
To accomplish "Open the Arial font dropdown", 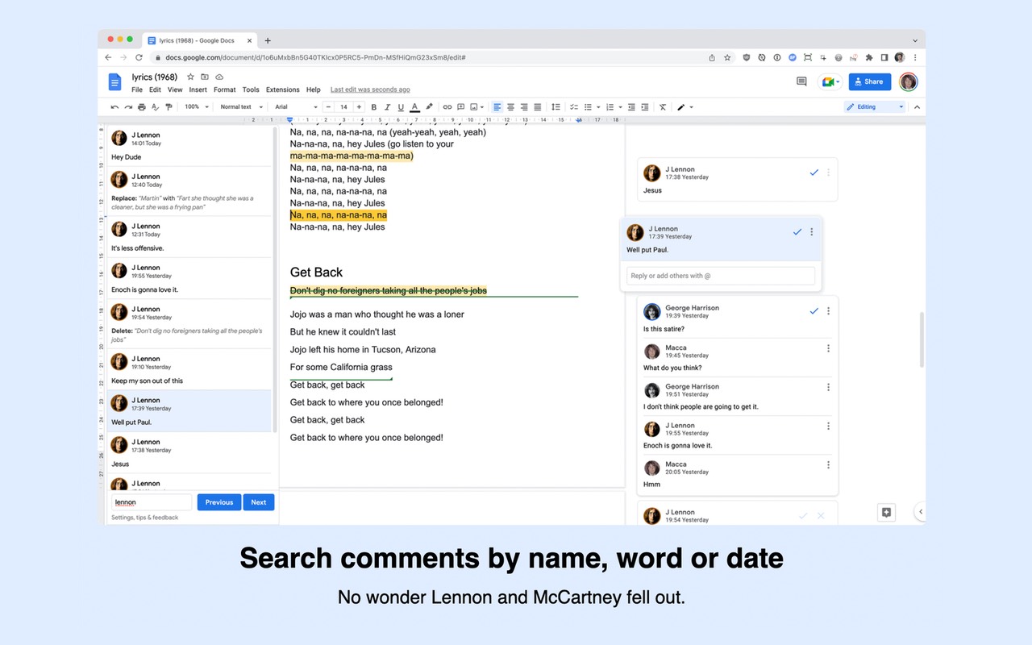I will (x=296, y=106).
